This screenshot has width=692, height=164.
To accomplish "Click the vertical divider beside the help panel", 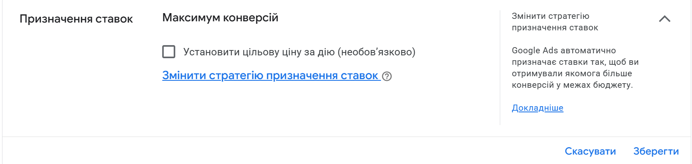I will (500, 68).
